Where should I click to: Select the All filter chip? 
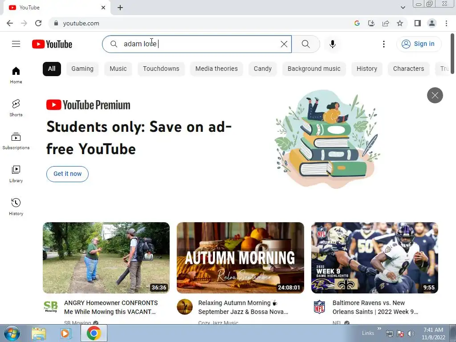52,69
